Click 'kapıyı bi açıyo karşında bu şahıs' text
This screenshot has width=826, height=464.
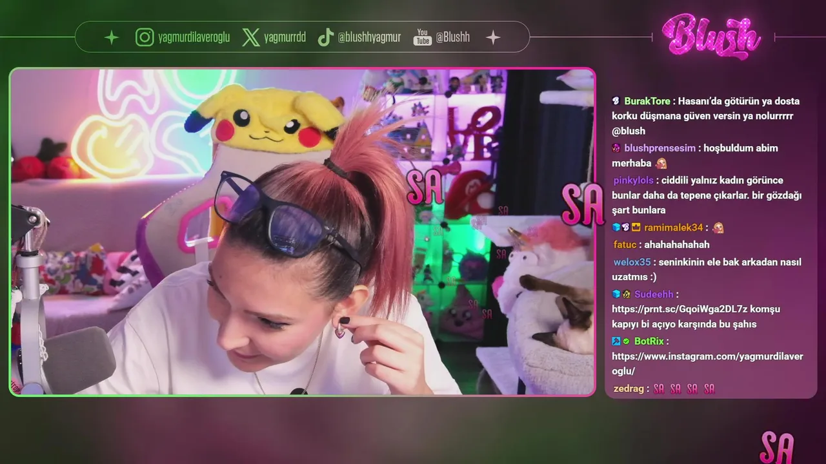[684, 324]
